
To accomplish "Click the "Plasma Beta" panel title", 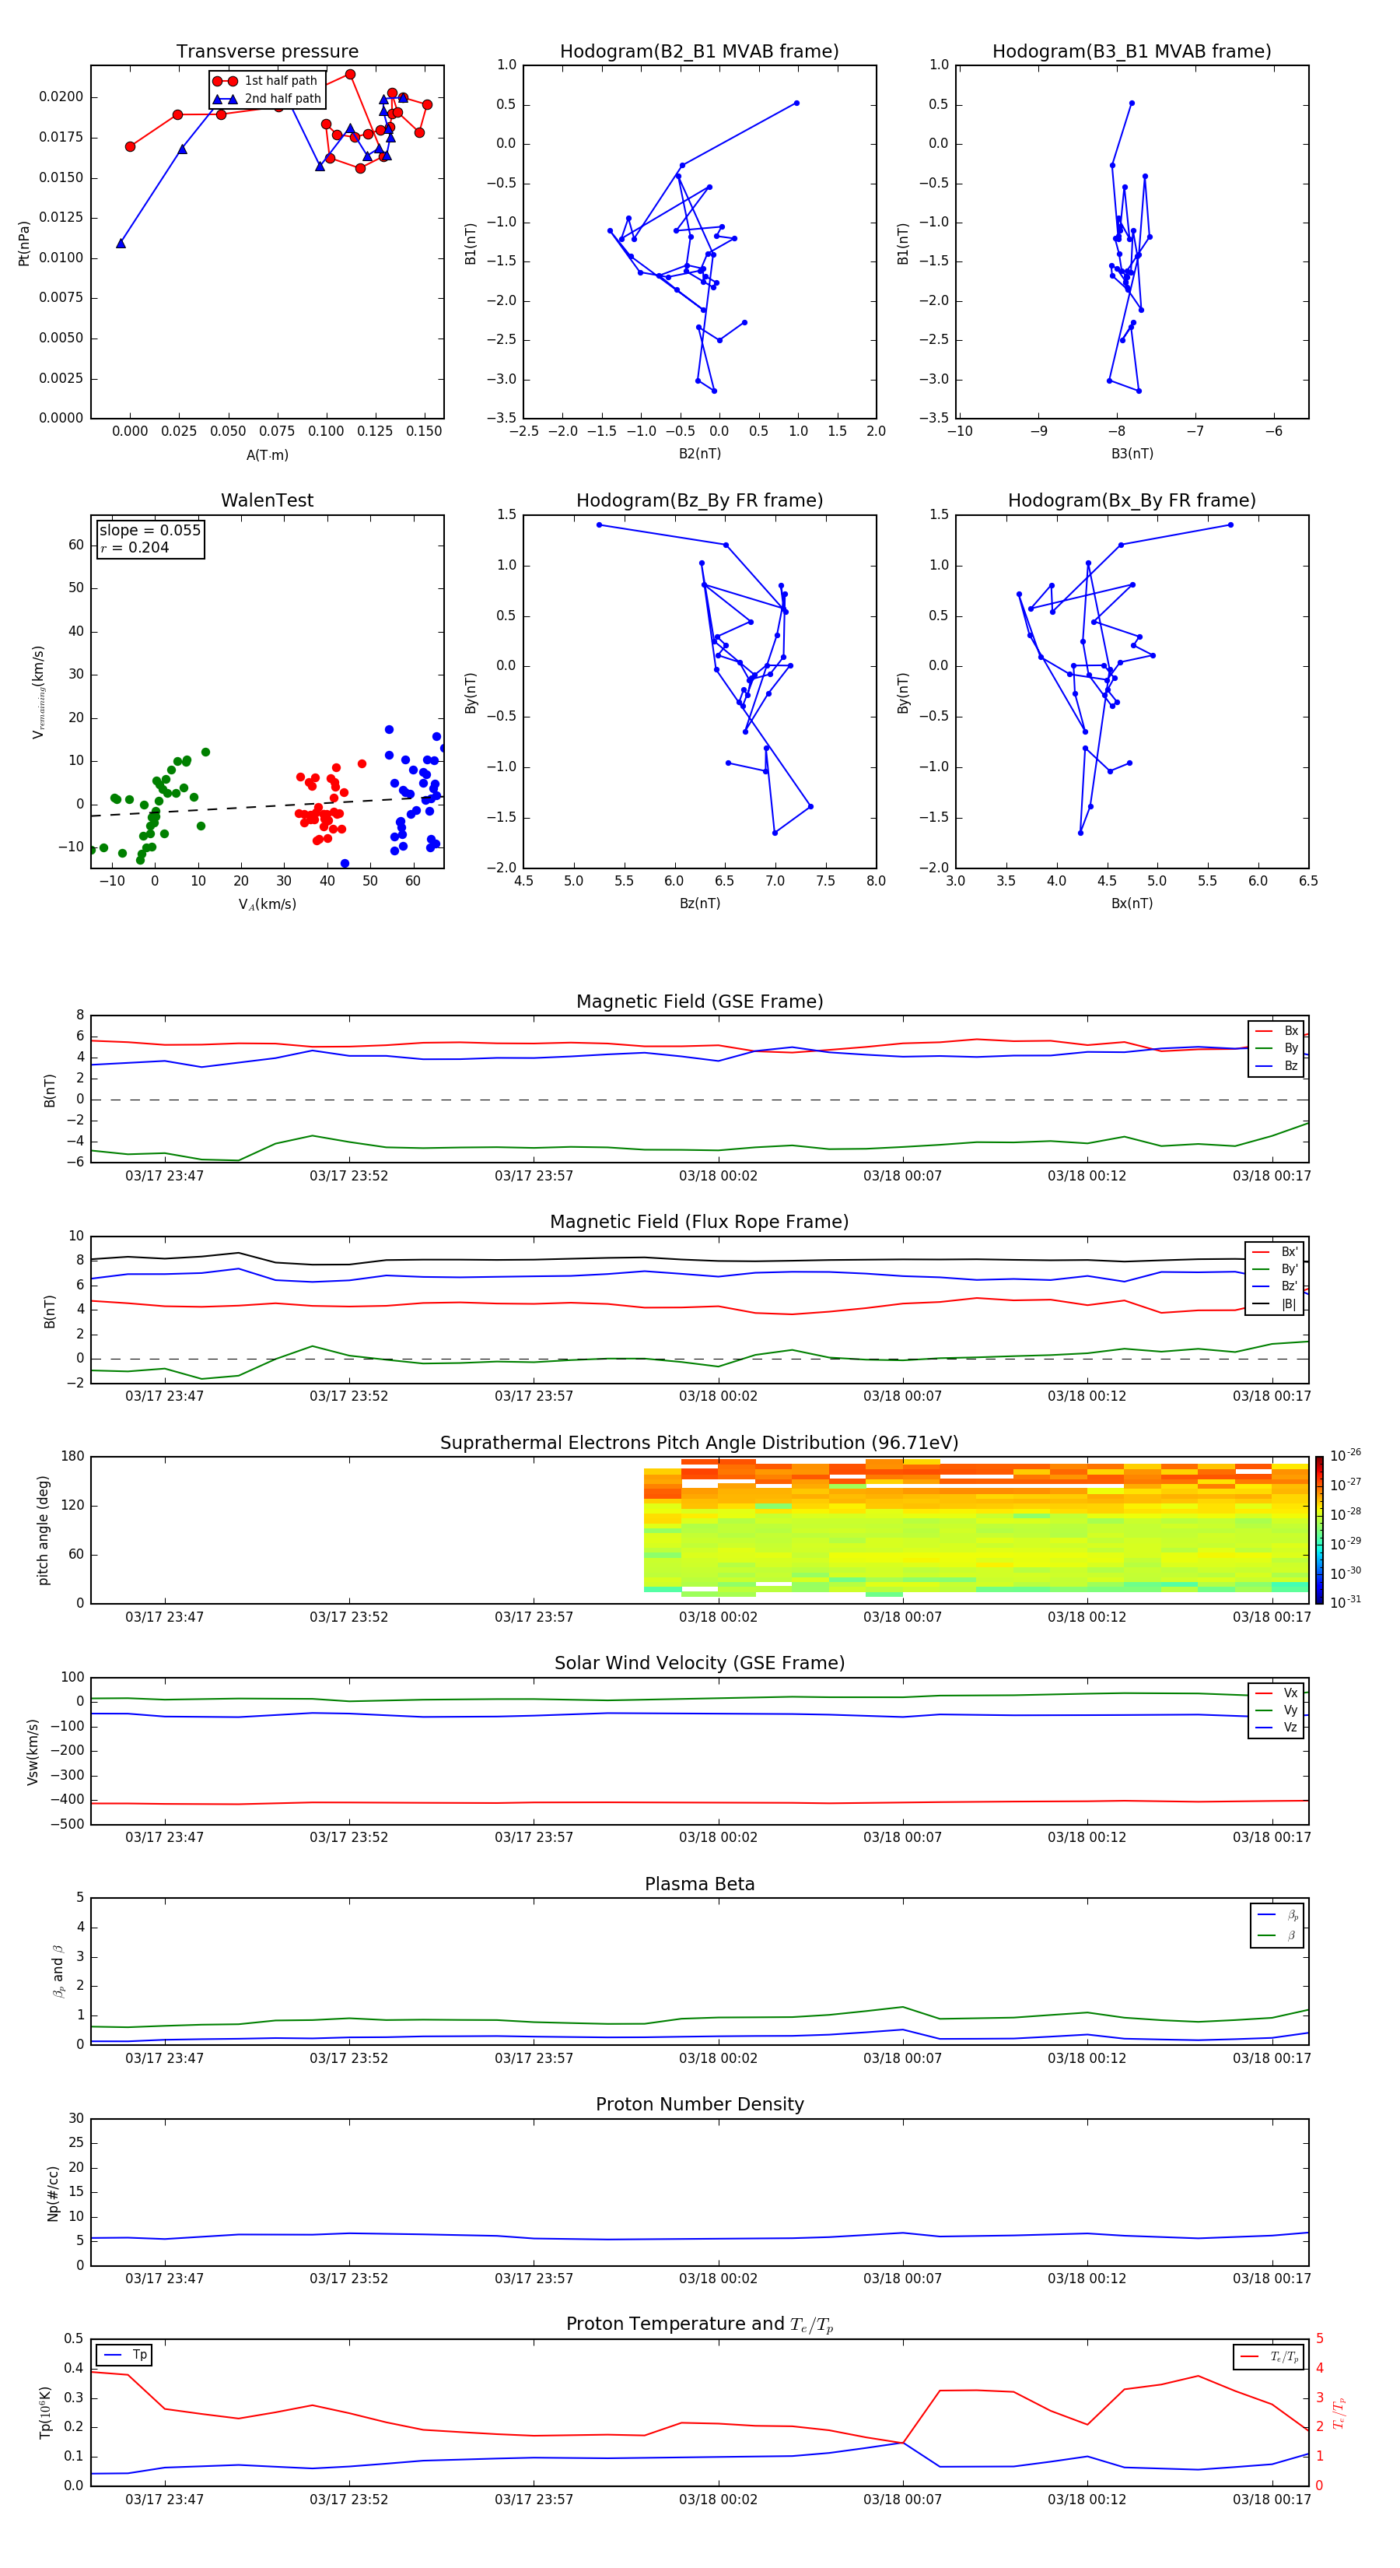I will 699,1885.
